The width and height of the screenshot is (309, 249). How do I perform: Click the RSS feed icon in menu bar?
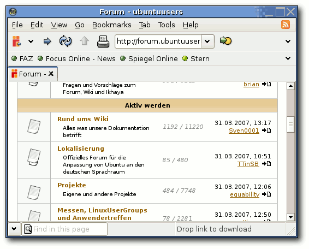[286, 25]
